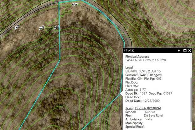Select 'BIG RIVER ESTS 2 LOT 16' text
195x130 pixels.
[x=143, y=71]
